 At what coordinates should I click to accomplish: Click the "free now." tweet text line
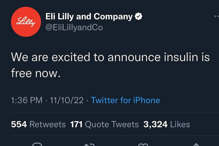point(36,73)
